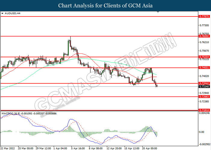Click the 29 Mar 12:00 time label

[x=43, y=148]
